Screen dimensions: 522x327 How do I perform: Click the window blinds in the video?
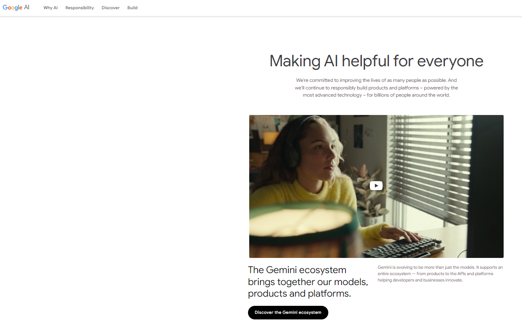[429, 168]
